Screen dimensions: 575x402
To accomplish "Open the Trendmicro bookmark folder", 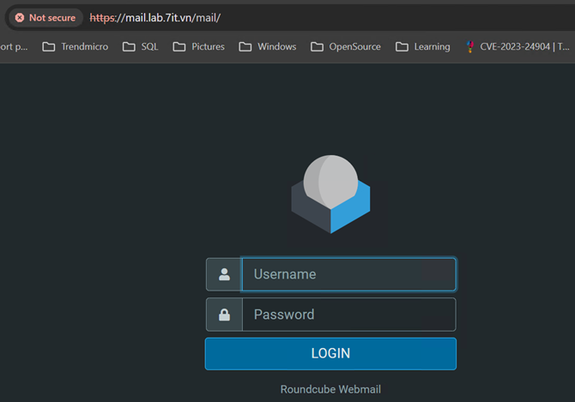I will pyautogui.click(x=76, y=47).
